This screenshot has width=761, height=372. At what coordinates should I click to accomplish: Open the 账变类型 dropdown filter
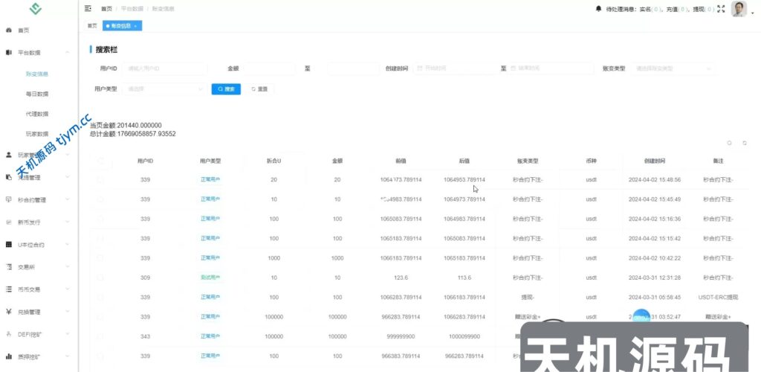674,68
